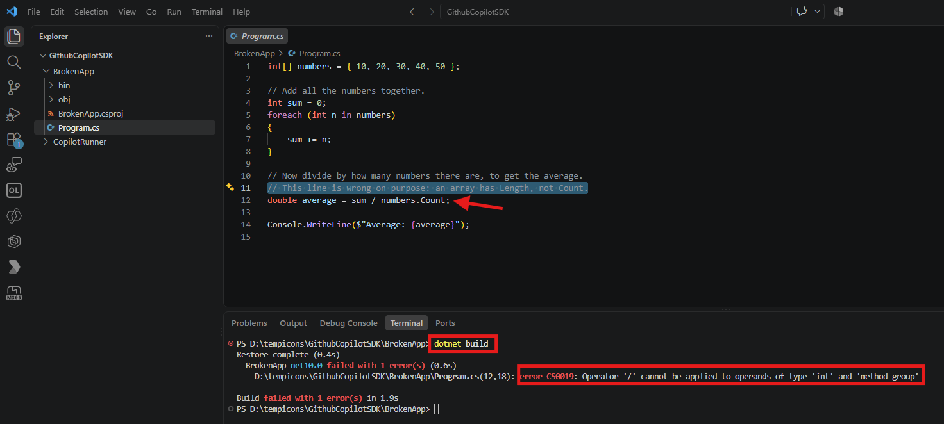Open the CodeQL (QL) view

(13, 190)
